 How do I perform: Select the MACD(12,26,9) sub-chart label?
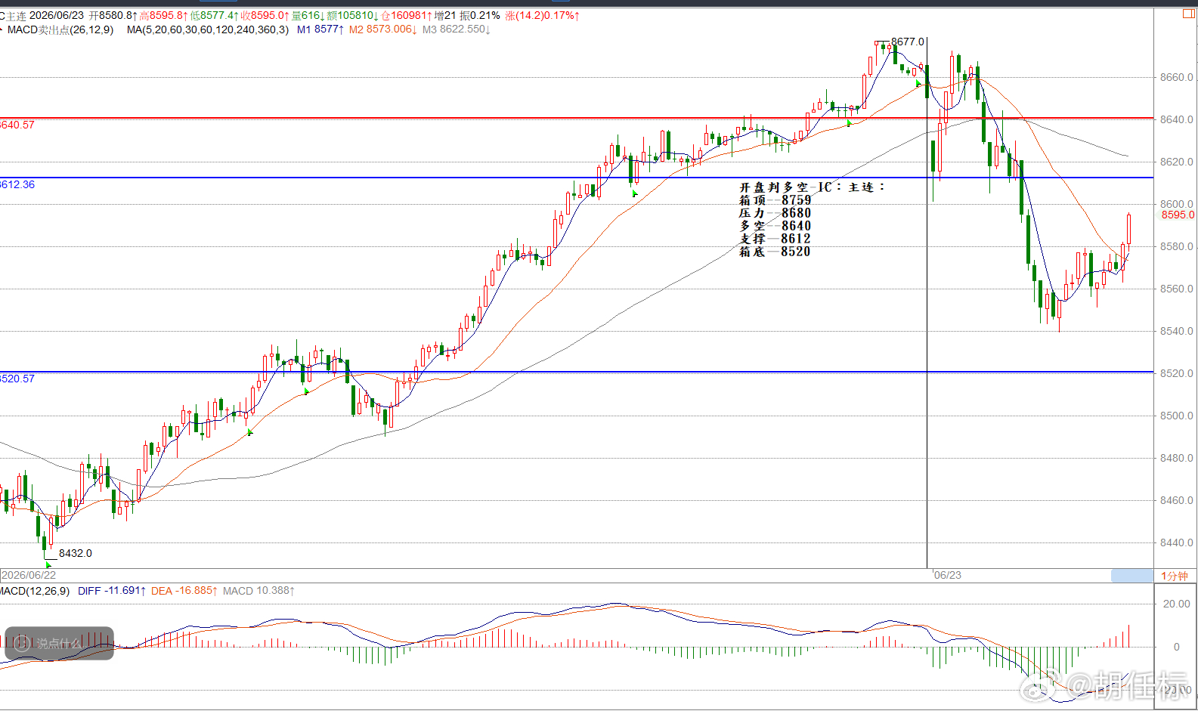(35, 591)
